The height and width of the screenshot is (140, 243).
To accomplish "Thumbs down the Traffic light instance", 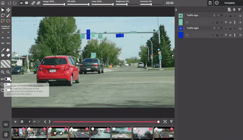I will 226,35.
